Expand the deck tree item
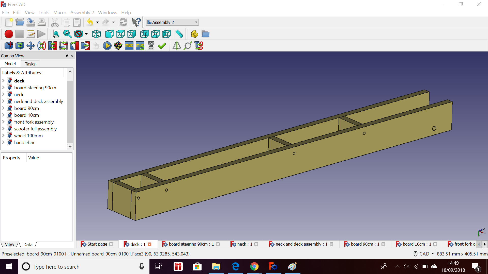The height and width of the screenshot is (274, 488). 3,81
